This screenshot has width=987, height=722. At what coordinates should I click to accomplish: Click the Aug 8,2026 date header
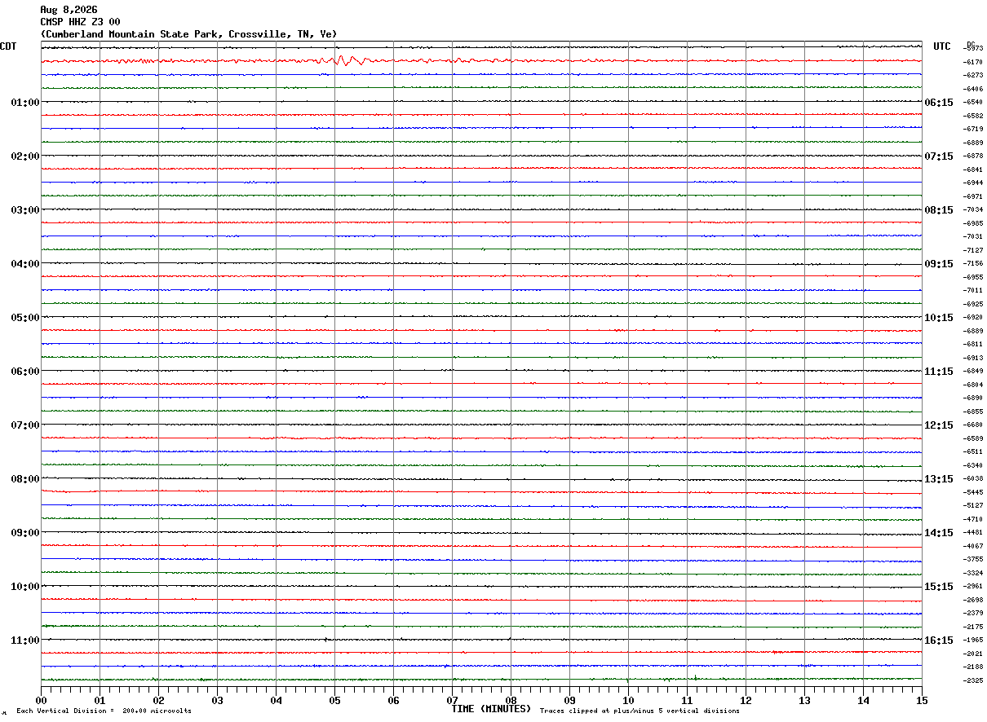point(69,10)
